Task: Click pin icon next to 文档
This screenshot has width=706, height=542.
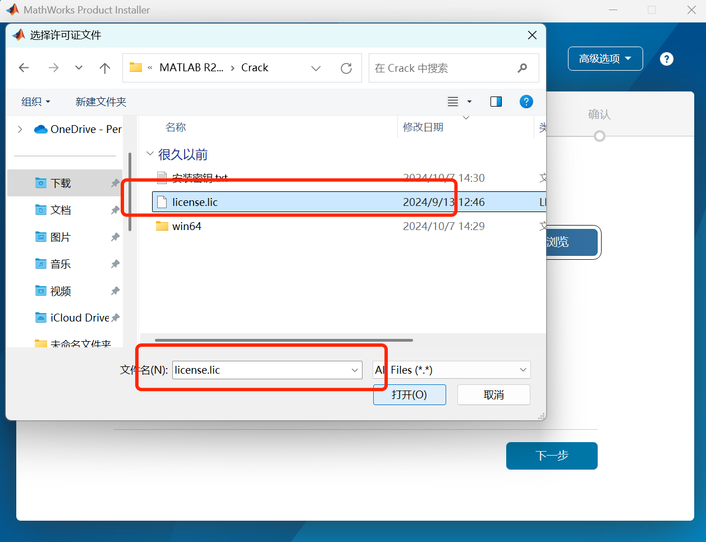Action: click(115, 210)
